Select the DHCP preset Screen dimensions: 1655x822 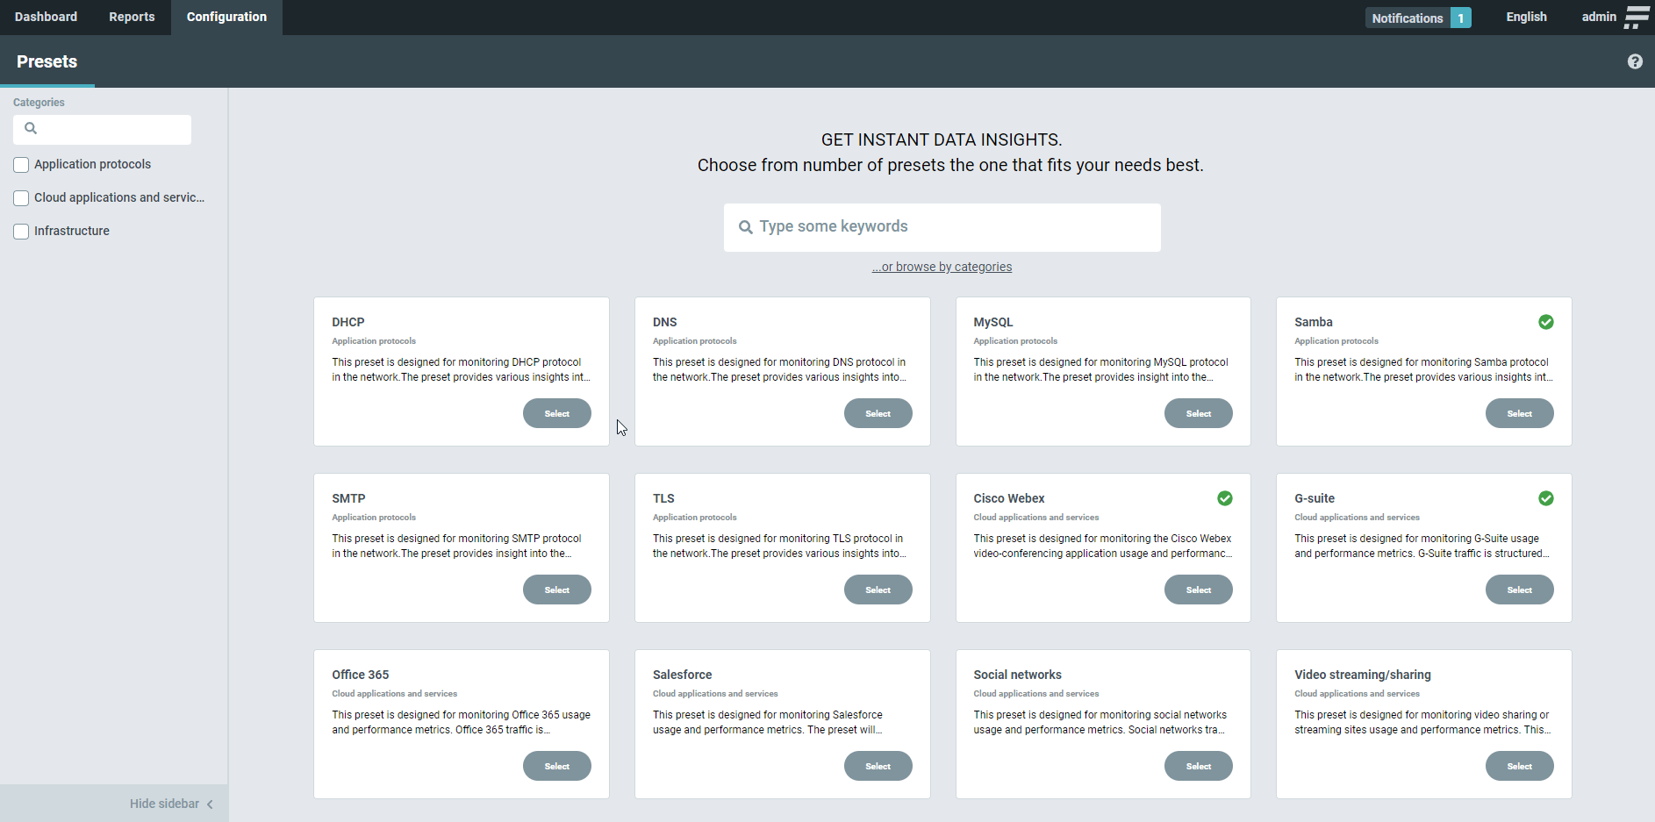[x=556, y=413]
